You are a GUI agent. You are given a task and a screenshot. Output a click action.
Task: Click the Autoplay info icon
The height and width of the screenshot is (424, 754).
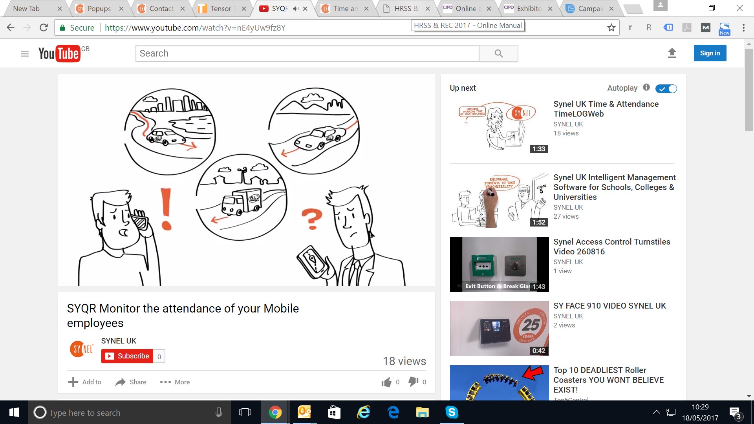point(646,88)
